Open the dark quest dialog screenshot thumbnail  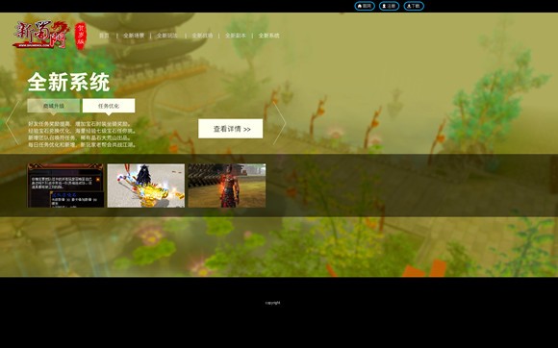[x=65, y=186]
